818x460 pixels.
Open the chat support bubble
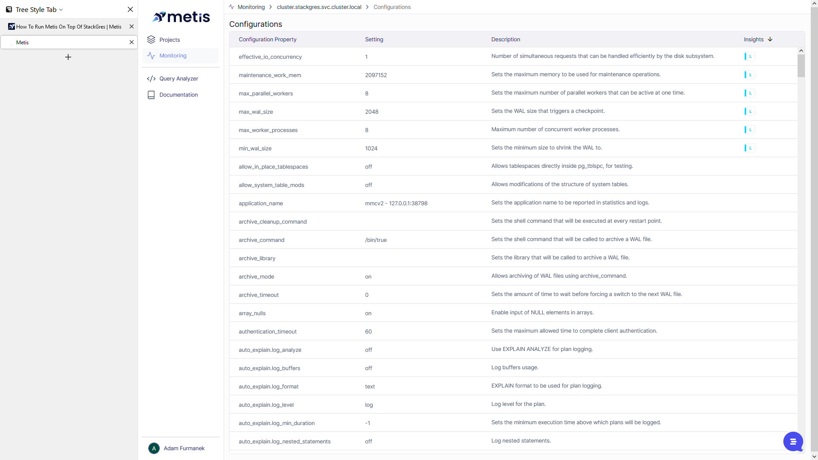click(793, 441)
